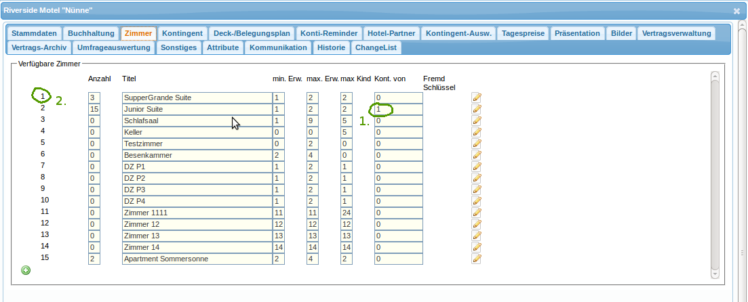This screenshot has width=748, height=302.
Task: Open the Deck-/Belegungsplan tab
Action: tap(252, 33)
